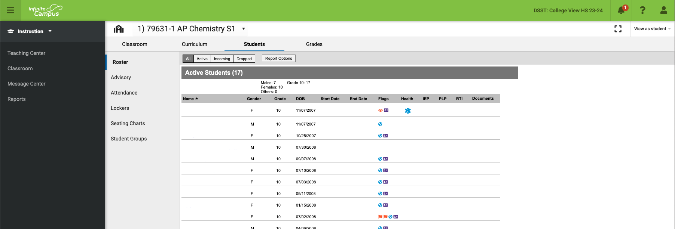Open the Reports link
The width and height of the screenshot is (675, 229).
(x=16, y=99)
